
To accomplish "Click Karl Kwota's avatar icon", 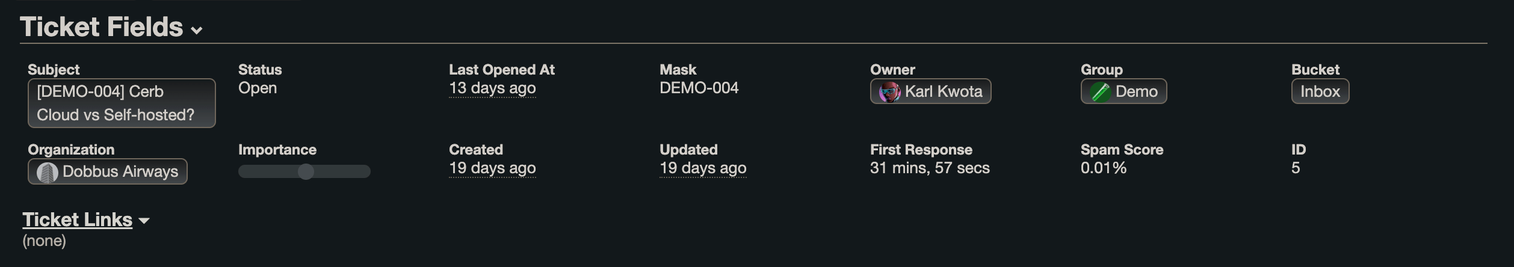I will click(889, 92).
